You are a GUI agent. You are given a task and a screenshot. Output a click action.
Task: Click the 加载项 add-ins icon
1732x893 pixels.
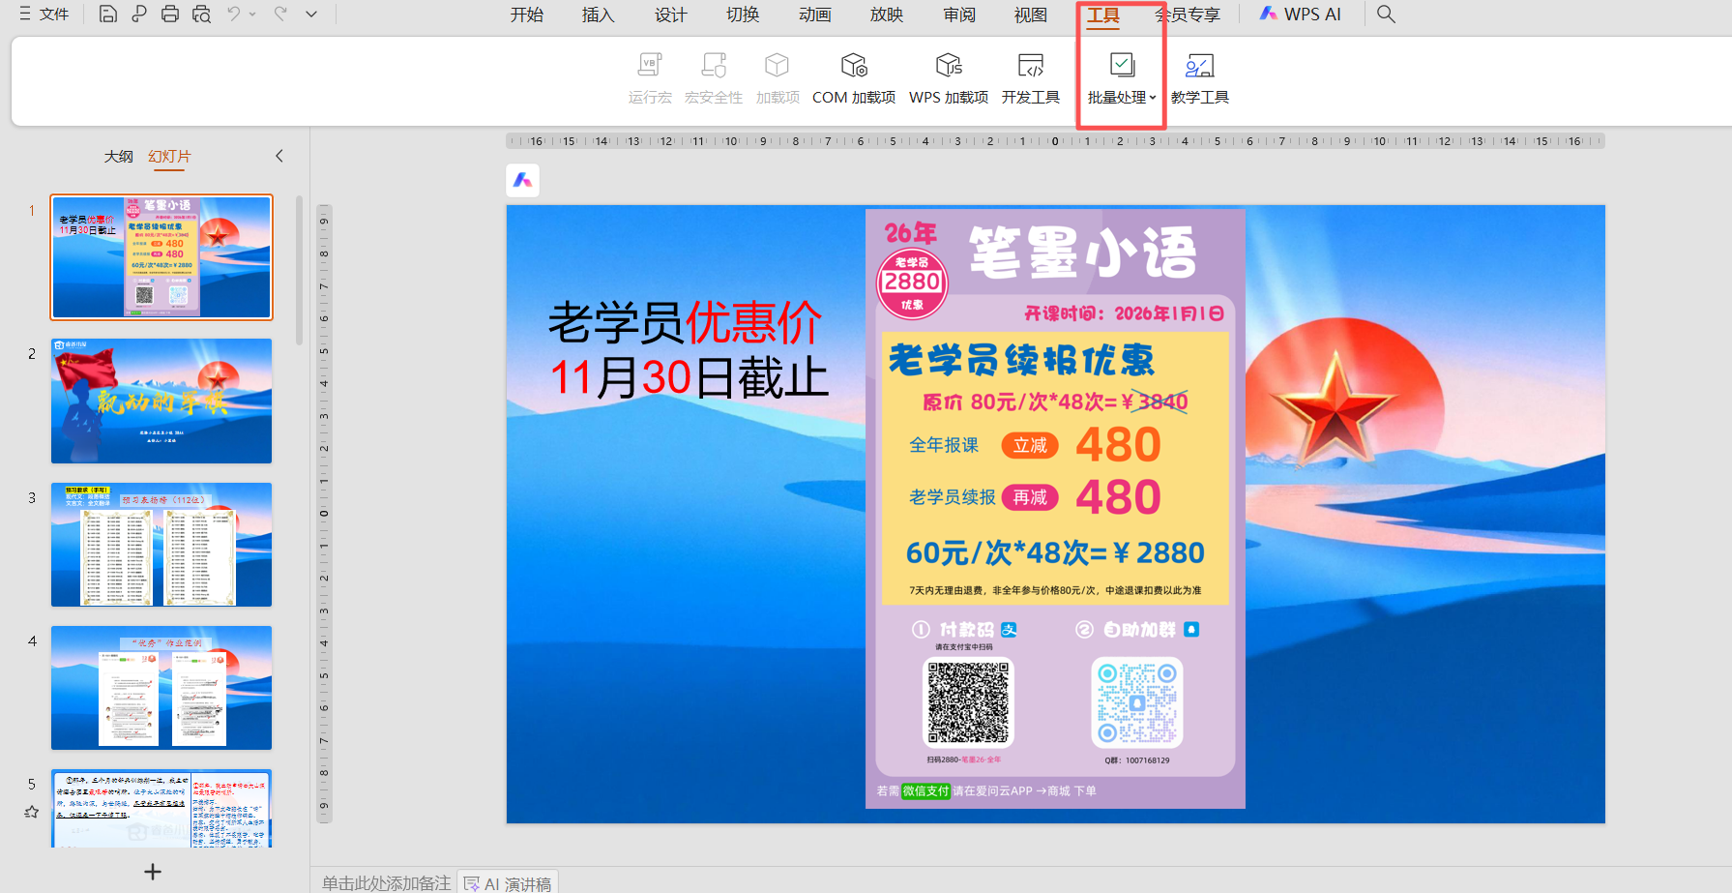click(x=778, y=78)
